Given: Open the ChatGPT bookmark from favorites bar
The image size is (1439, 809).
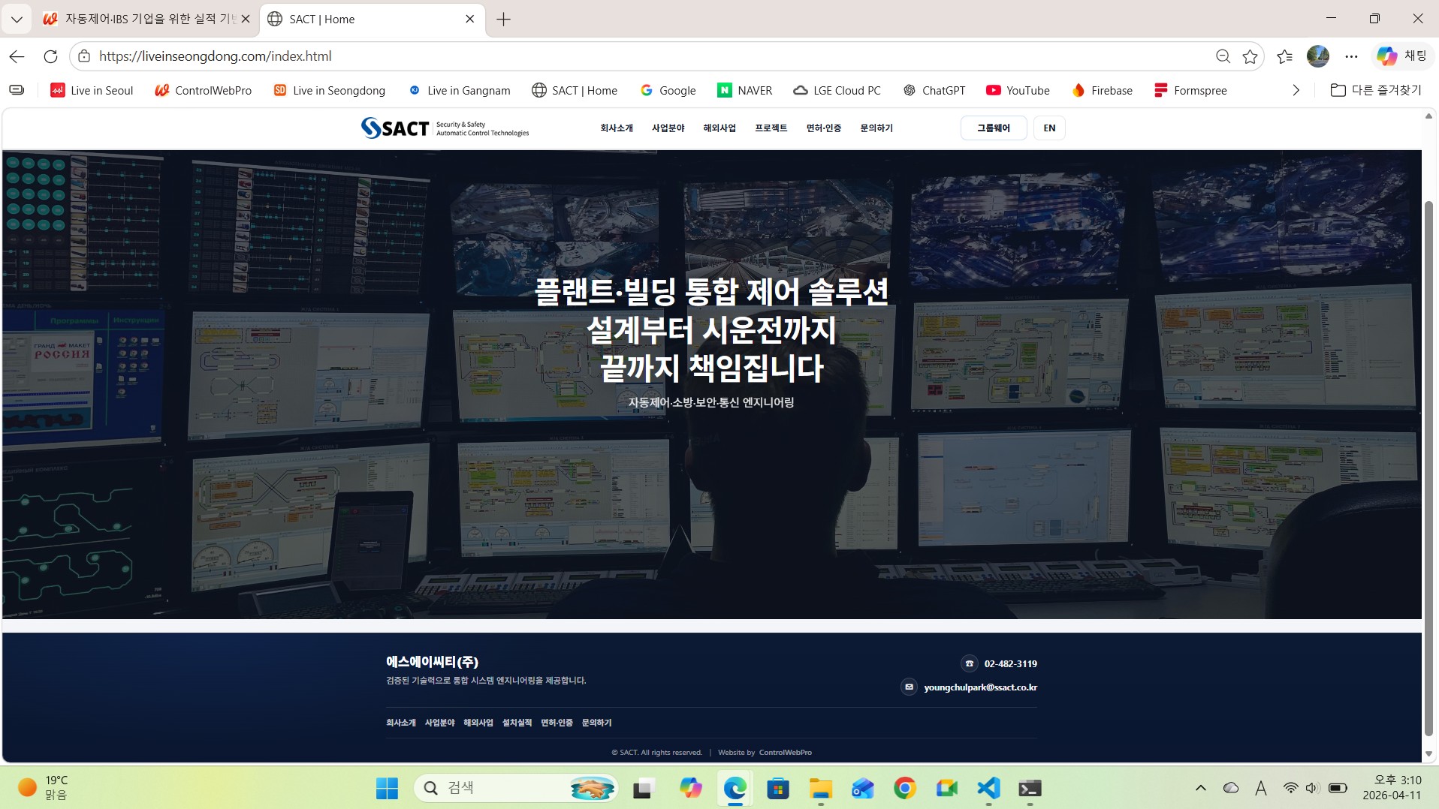Looking at the screenshot, I should [x=934, y=90].
